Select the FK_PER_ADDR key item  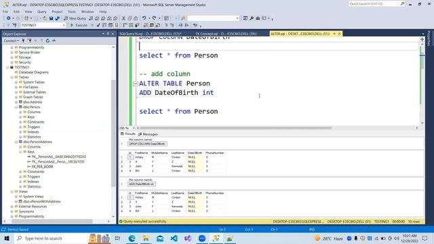point(42,167)
